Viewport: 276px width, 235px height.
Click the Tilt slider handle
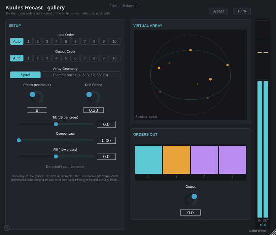click(x=56, y=124)
